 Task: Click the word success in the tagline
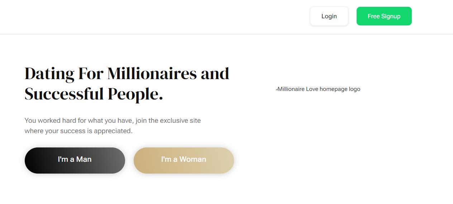pos(73,131)
